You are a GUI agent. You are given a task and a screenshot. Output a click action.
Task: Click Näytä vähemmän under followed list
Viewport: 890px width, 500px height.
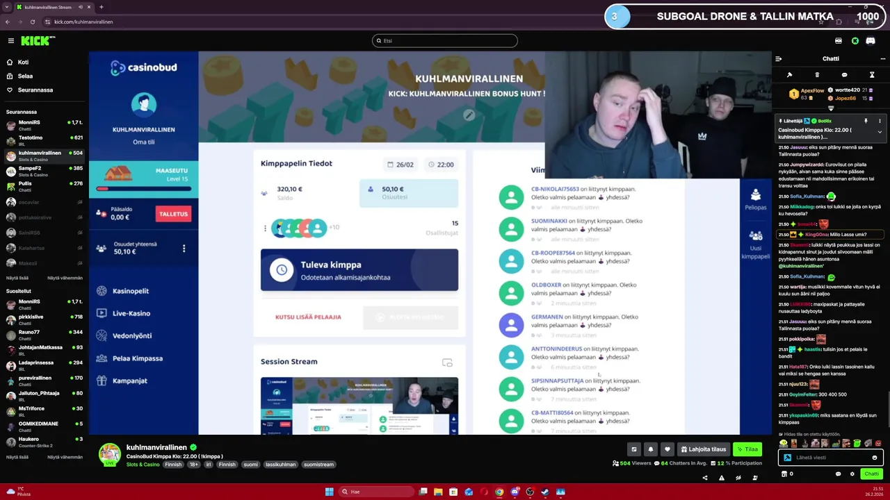click(x=65, y=278)
